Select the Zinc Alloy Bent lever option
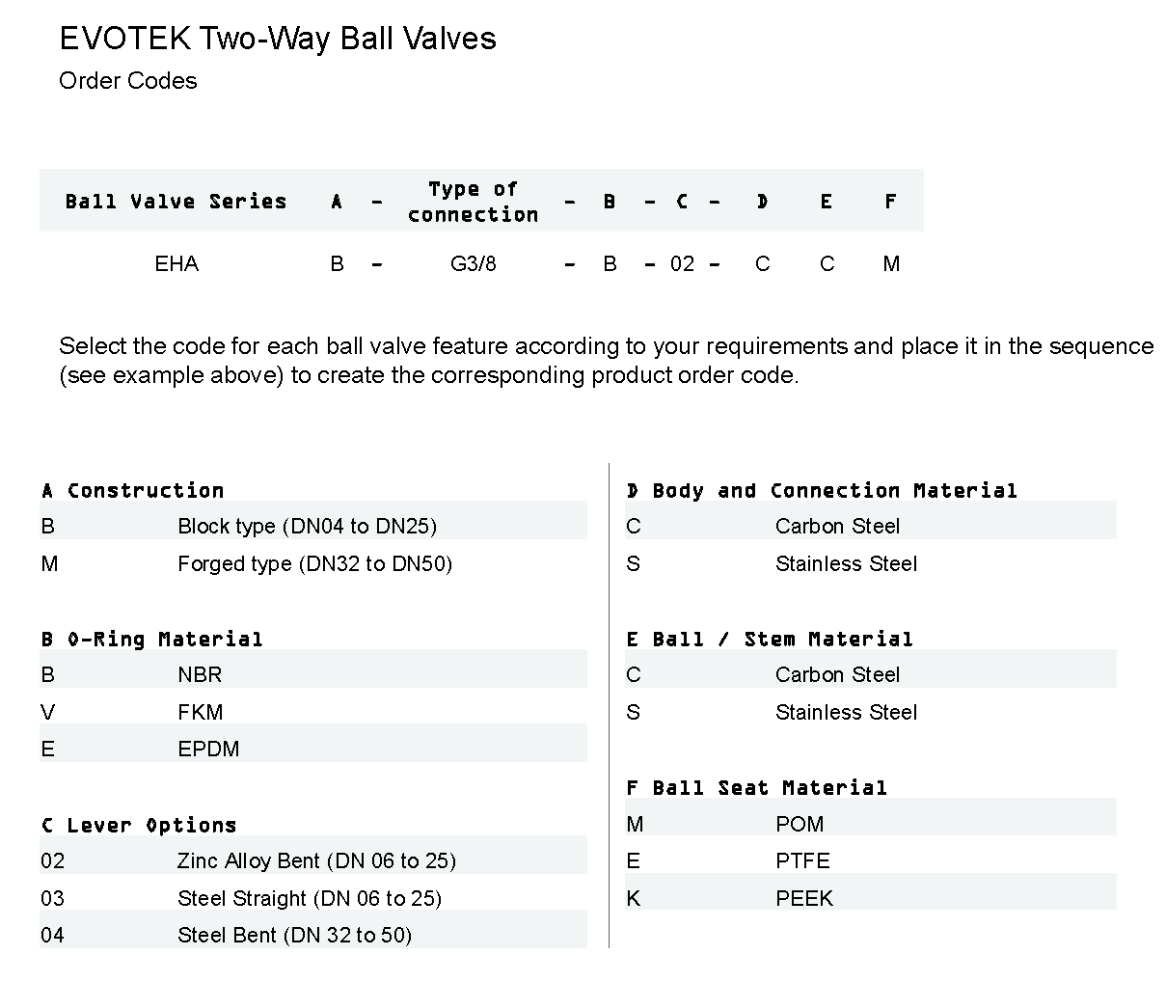Viewport: 1166px width, 982px height. point(316,860)
